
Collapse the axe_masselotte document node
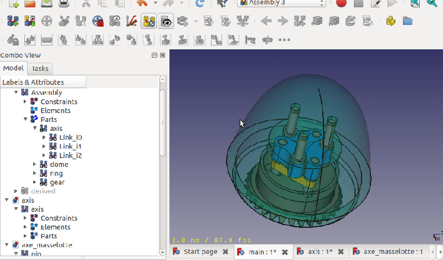[7, 244]
